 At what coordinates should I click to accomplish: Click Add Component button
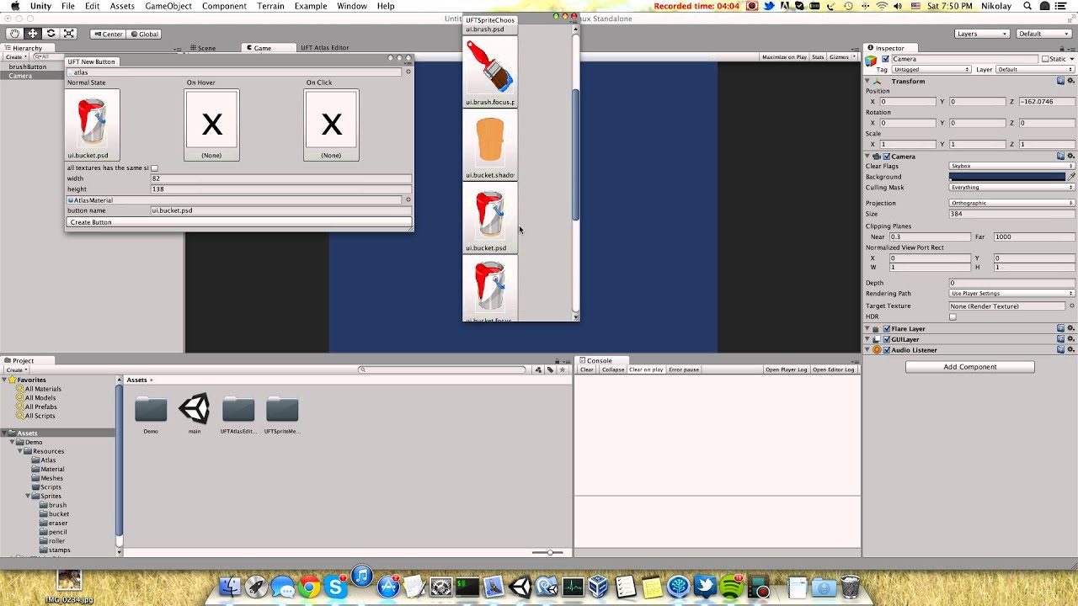970,367
